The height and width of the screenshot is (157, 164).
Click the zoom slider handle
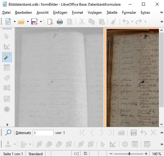(x=129, y=154)
